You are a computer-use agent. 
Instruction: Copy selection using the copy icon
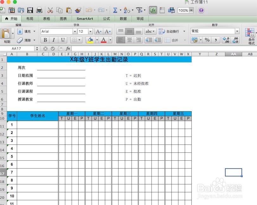coord(59,10)
